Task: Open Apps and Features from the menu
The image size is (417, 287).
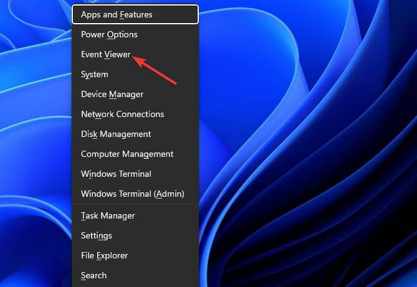Action: click(135, 14)
